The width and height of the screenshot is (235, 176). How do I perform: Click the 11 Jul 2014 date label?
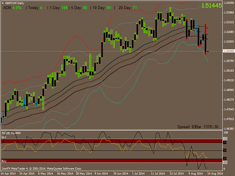coord(158,174)
